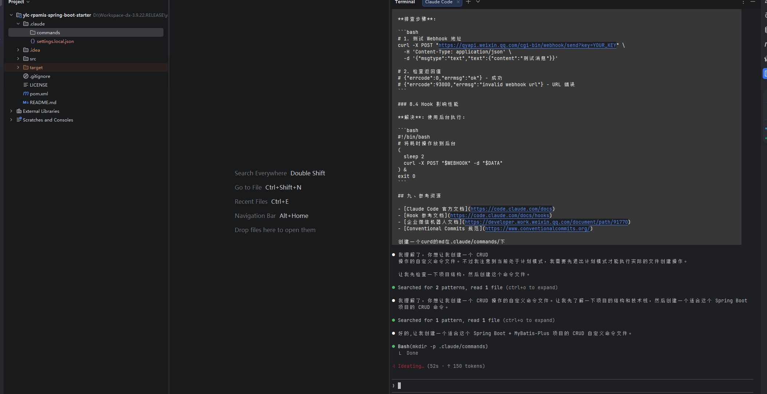
Task: Expand External Libraries node
Action: tap(11, 111)
